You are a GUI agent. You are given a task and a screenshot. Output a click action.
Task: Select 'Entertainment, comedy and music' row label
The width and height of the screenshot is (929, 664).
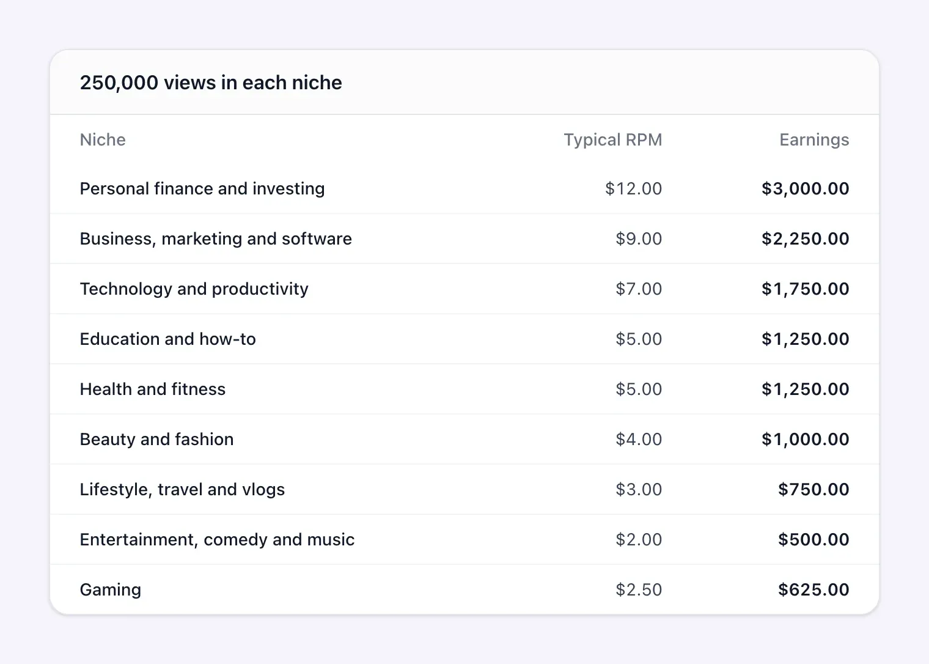click(218, 539)
